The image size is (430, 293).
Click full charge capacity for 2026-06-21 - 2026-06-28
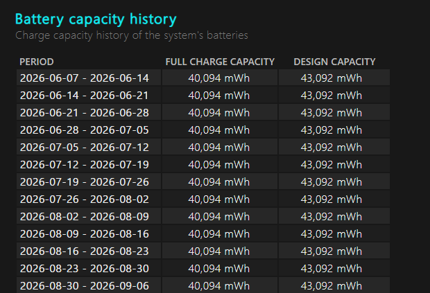point(219,113)
